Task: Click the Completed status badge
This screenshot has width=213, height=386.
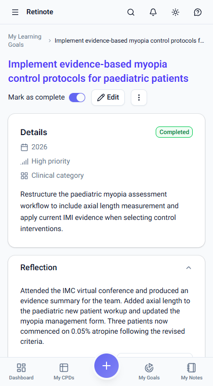Action: [x=174, y=132]
